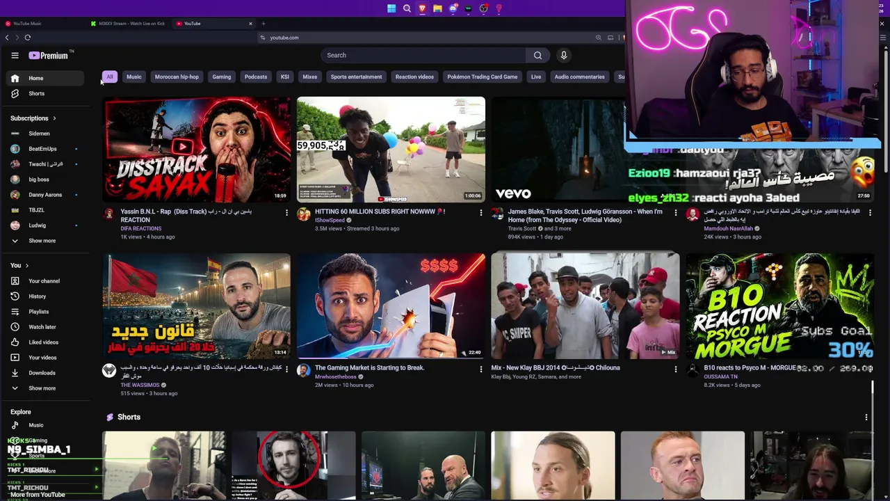This screenshot has height=501, width=890.
Task: Select the All filter chip
Action: [x=109, y=77]
